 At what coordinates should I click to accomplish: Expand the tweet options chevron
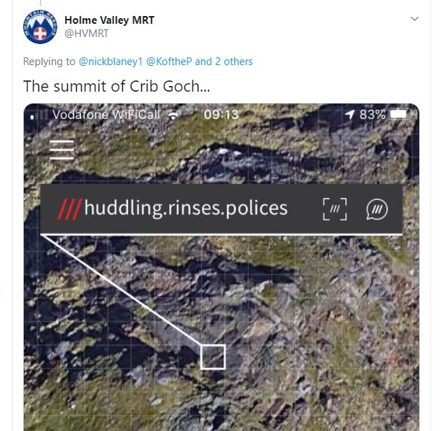pyautogui.click(x=414, y=19)
